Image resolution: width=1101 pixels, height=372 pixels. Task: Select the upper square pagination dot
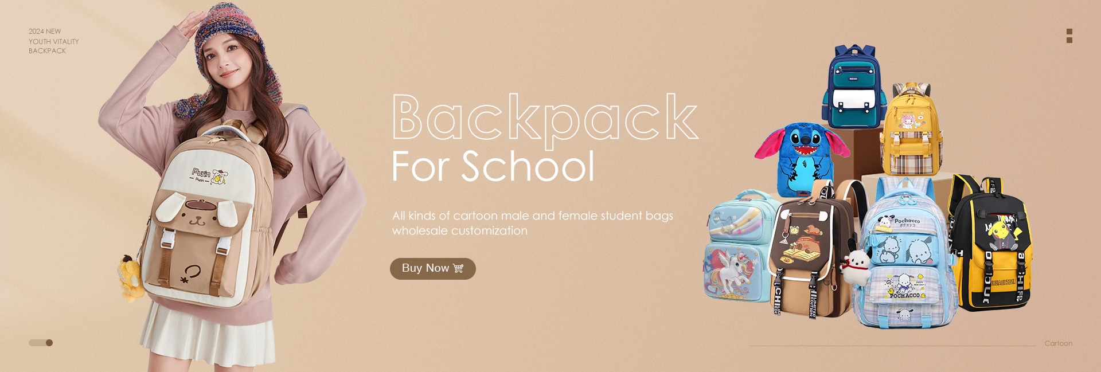click(x=1069, y=32)
